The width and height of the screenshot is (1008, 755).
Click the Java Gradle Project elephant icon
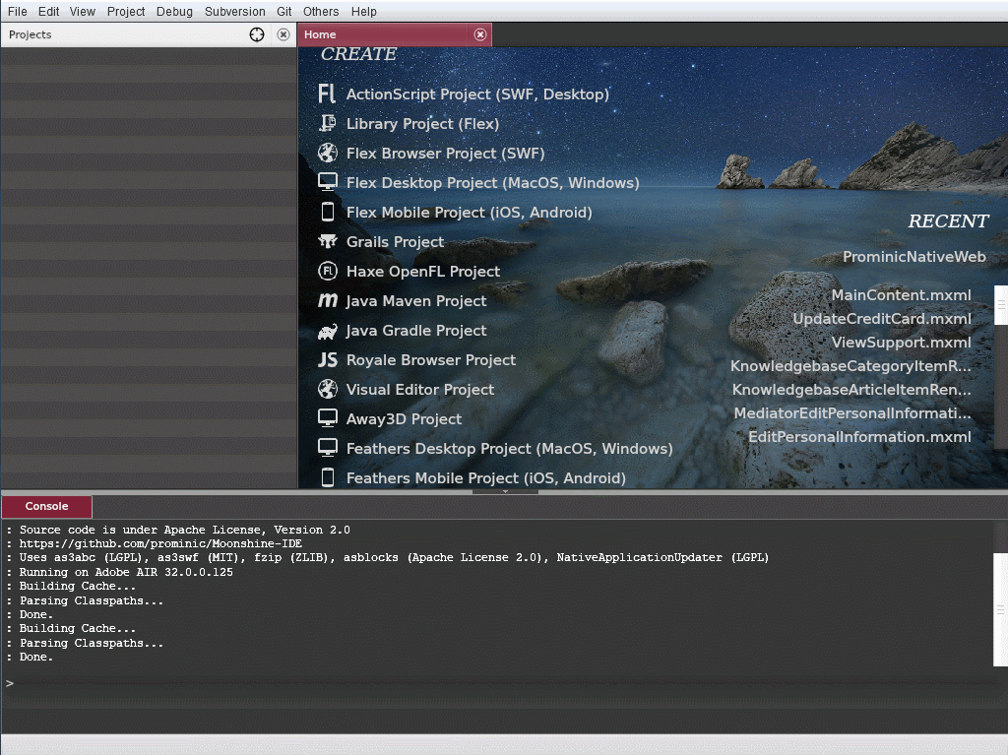(x=328, y=330)
